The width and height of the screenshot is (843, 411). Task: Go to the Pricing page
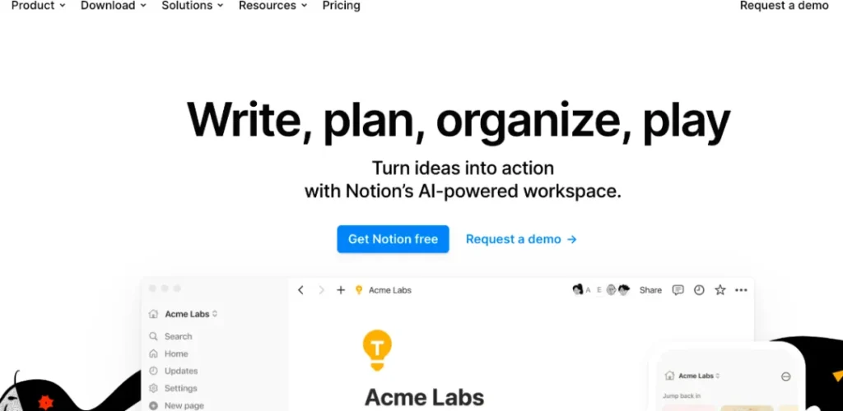(x=341, y=6)
